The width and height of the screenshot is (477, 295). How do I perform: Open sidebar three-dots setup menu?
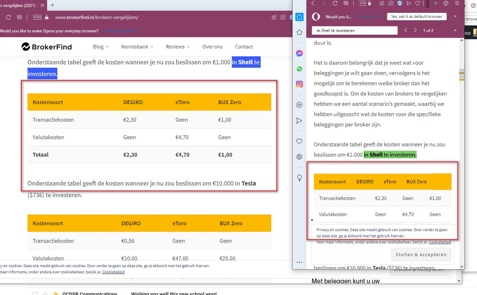[x=299, y=262]
